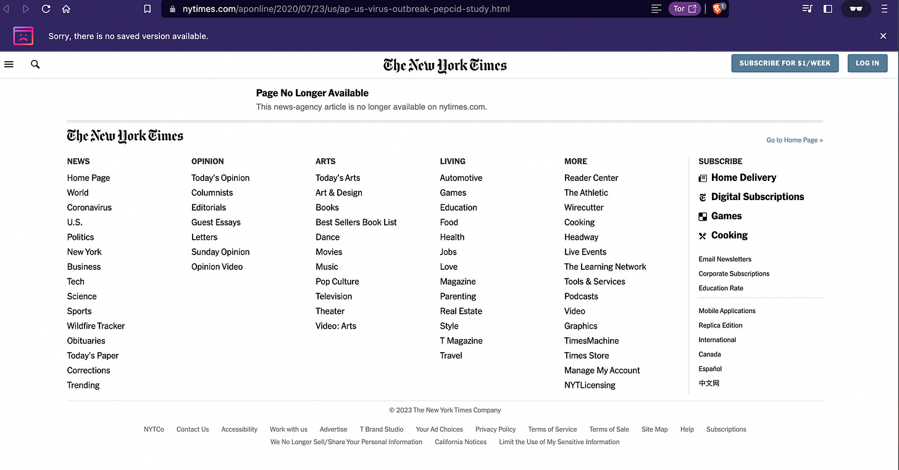
Task: Dismiss the no saved version banner
Action: [883, 36]
